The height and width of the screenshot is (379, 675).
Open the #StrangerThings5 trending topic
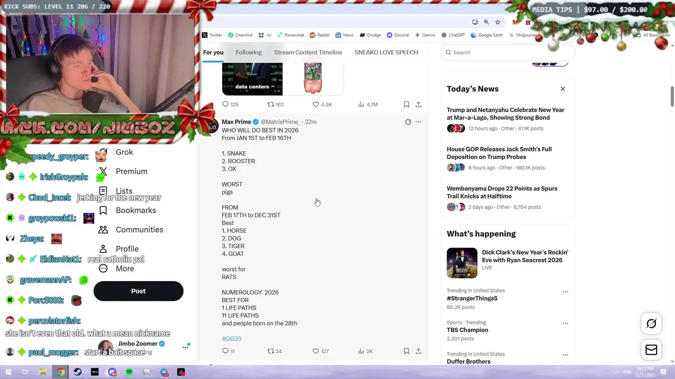[472, 298]
